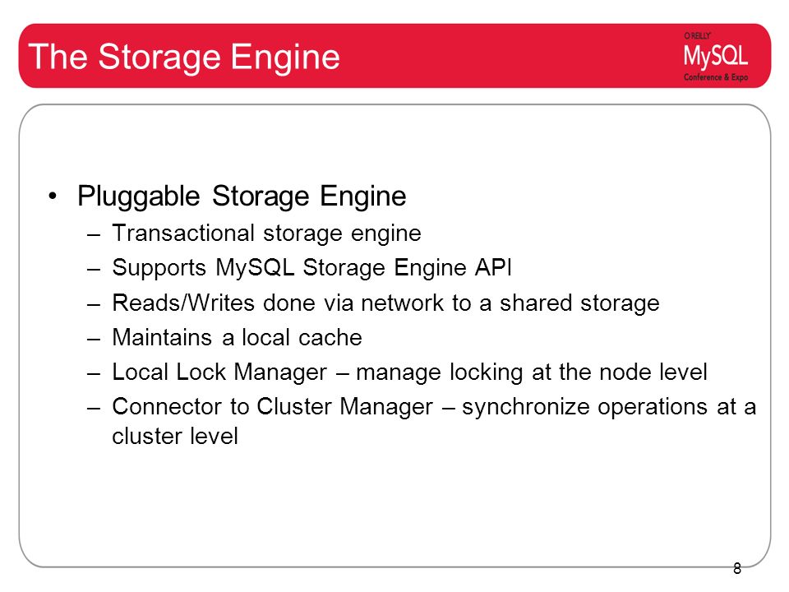
Task: Click the O'Reilly MySQL conference logo
Action: 716,57
